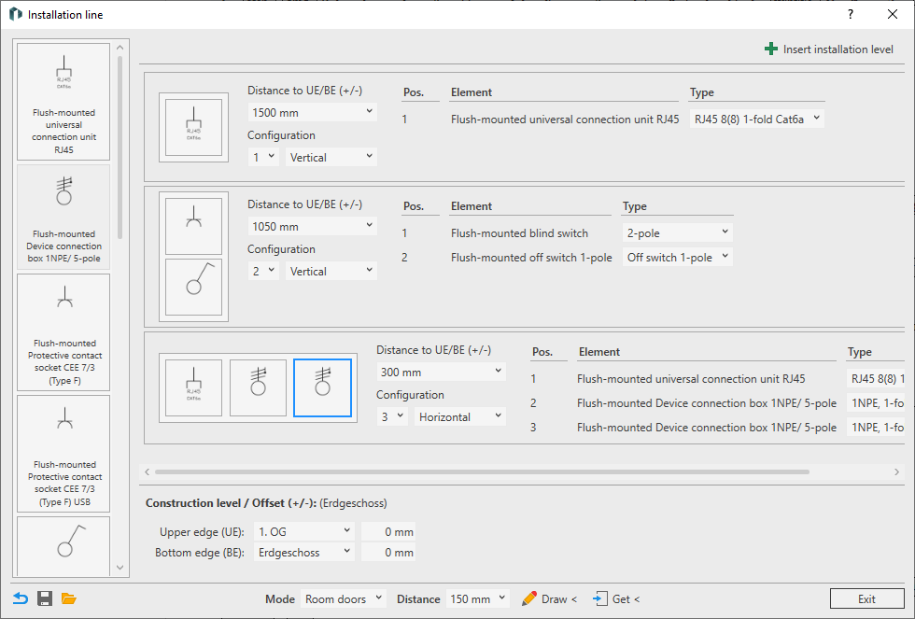Select the RJ45 connection unit in the sidebar list

click(x=63, y=102)
